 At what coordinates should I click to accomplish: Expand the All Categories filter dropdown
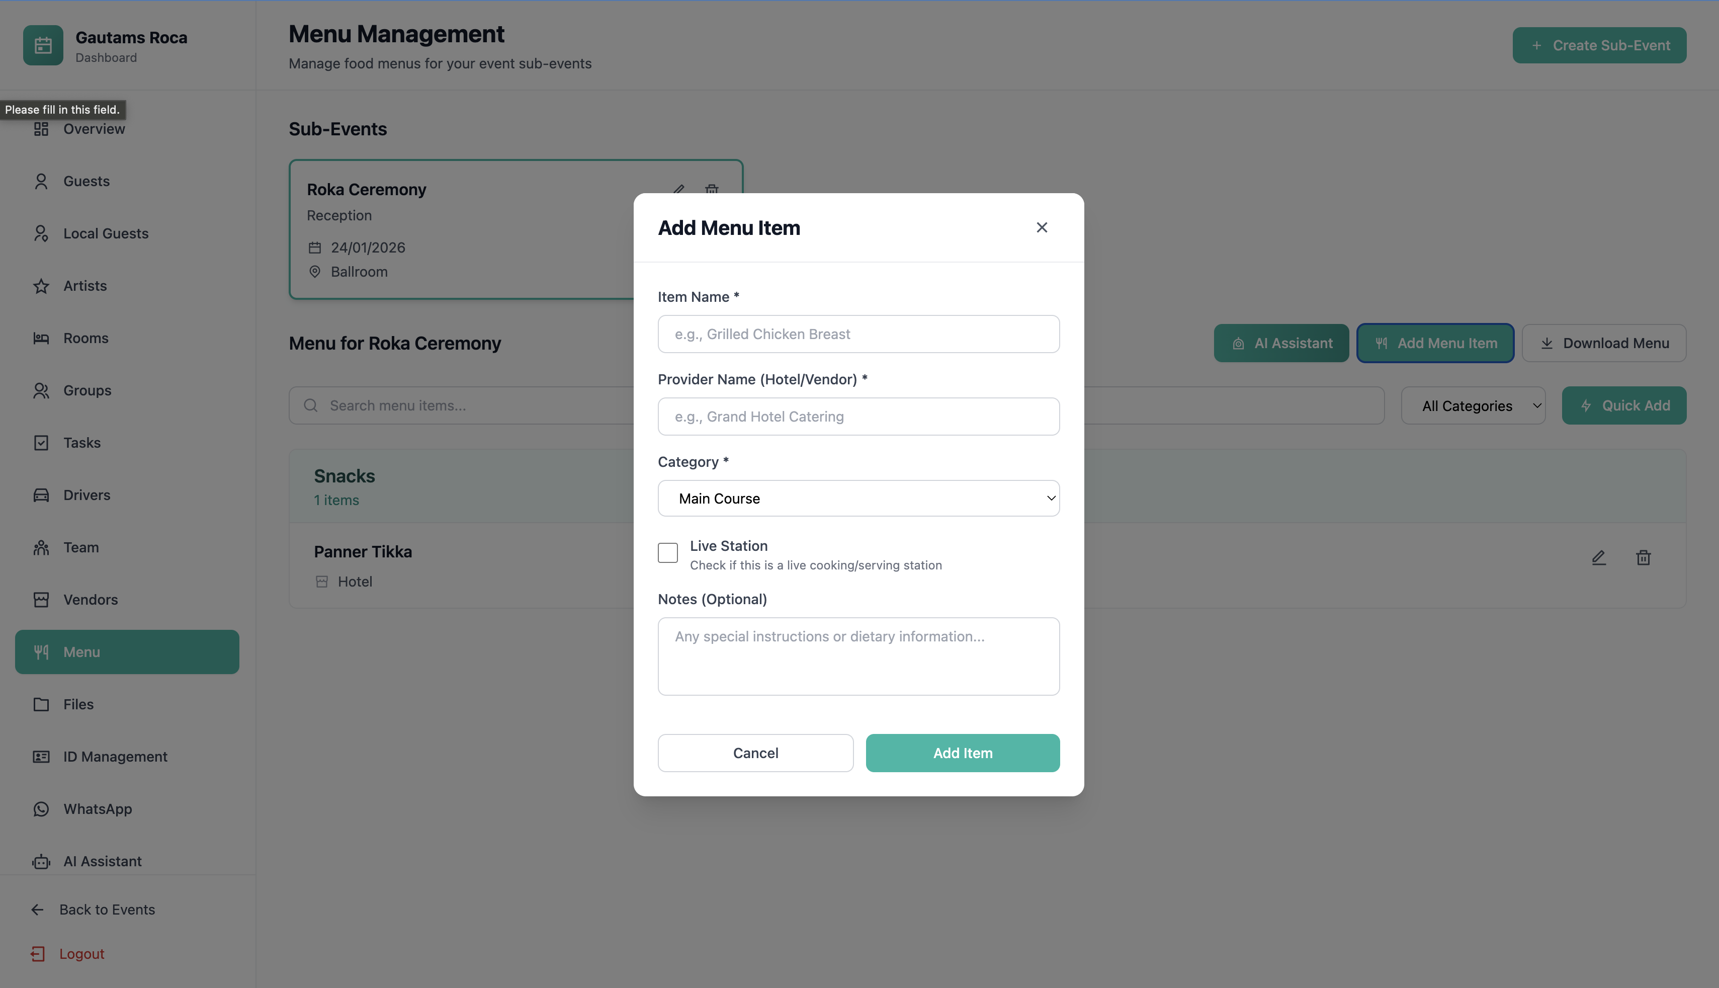1473,406
